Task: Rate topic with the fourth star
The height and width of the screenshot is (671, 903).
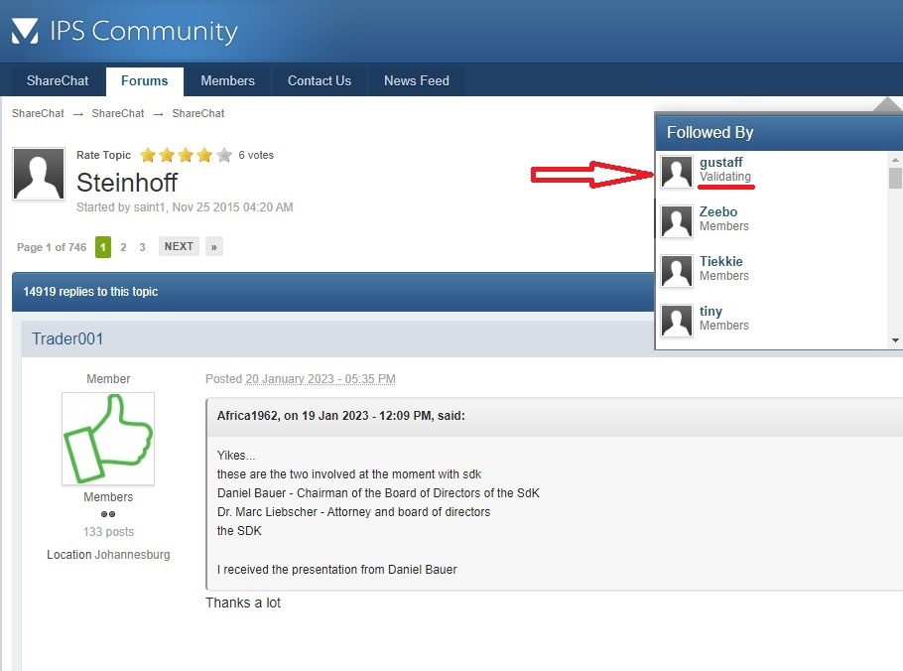Action: (x=205, y=155)
